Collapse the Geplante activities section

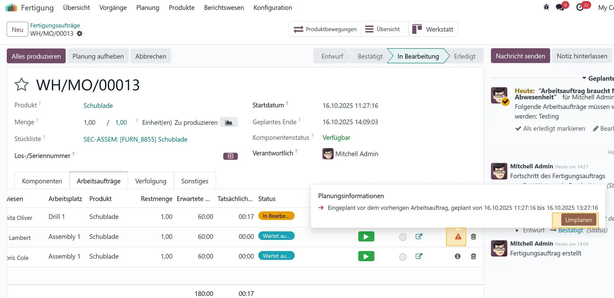(x=584, y=78)
